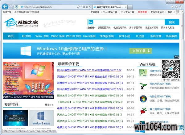Screen dimensions: 185x135
Task: Expand the address bar search dropdown arrow
Action: click(81, 7)
